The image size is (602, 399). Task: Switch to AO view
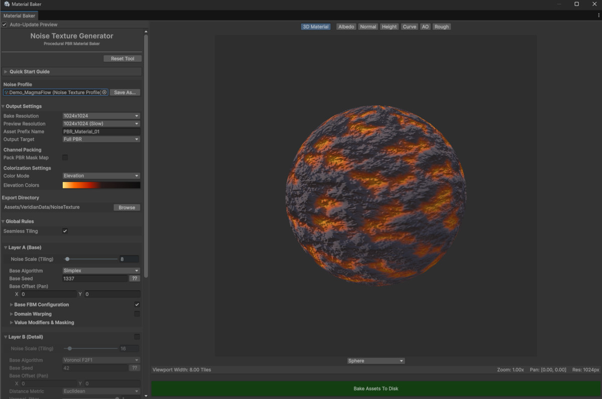[x=425, y=27]
